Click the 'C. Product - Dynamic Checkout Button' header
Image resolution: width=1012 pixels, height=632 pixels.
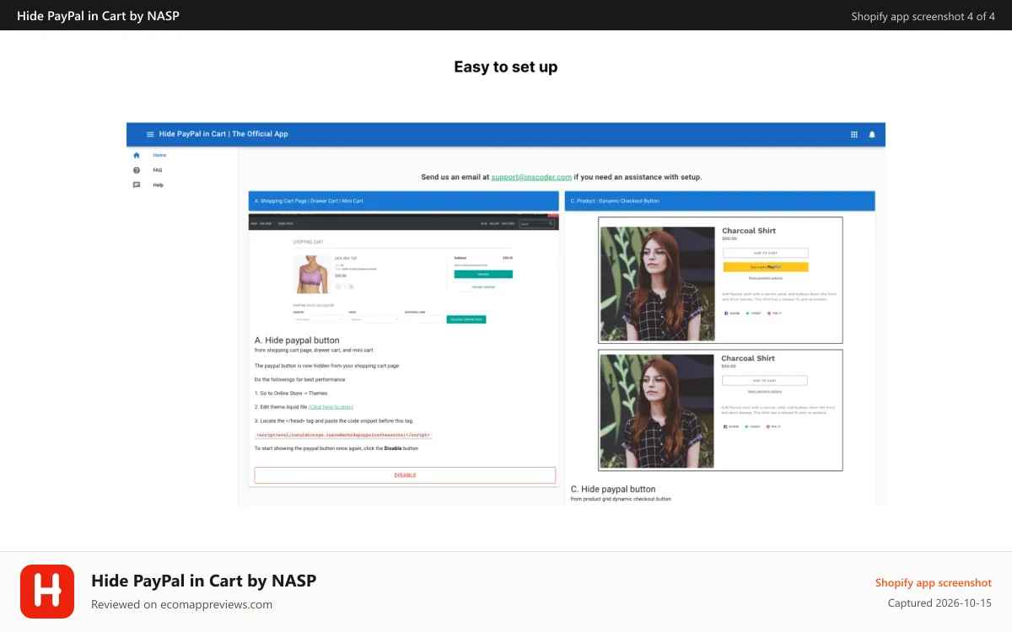click(719, 201)
